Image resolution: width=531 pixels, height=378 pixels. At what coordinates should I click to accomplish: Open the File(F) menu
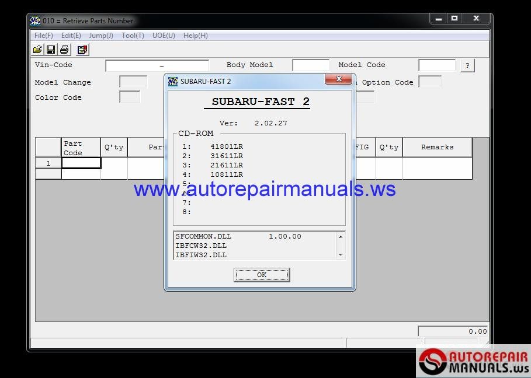point(44,36)
